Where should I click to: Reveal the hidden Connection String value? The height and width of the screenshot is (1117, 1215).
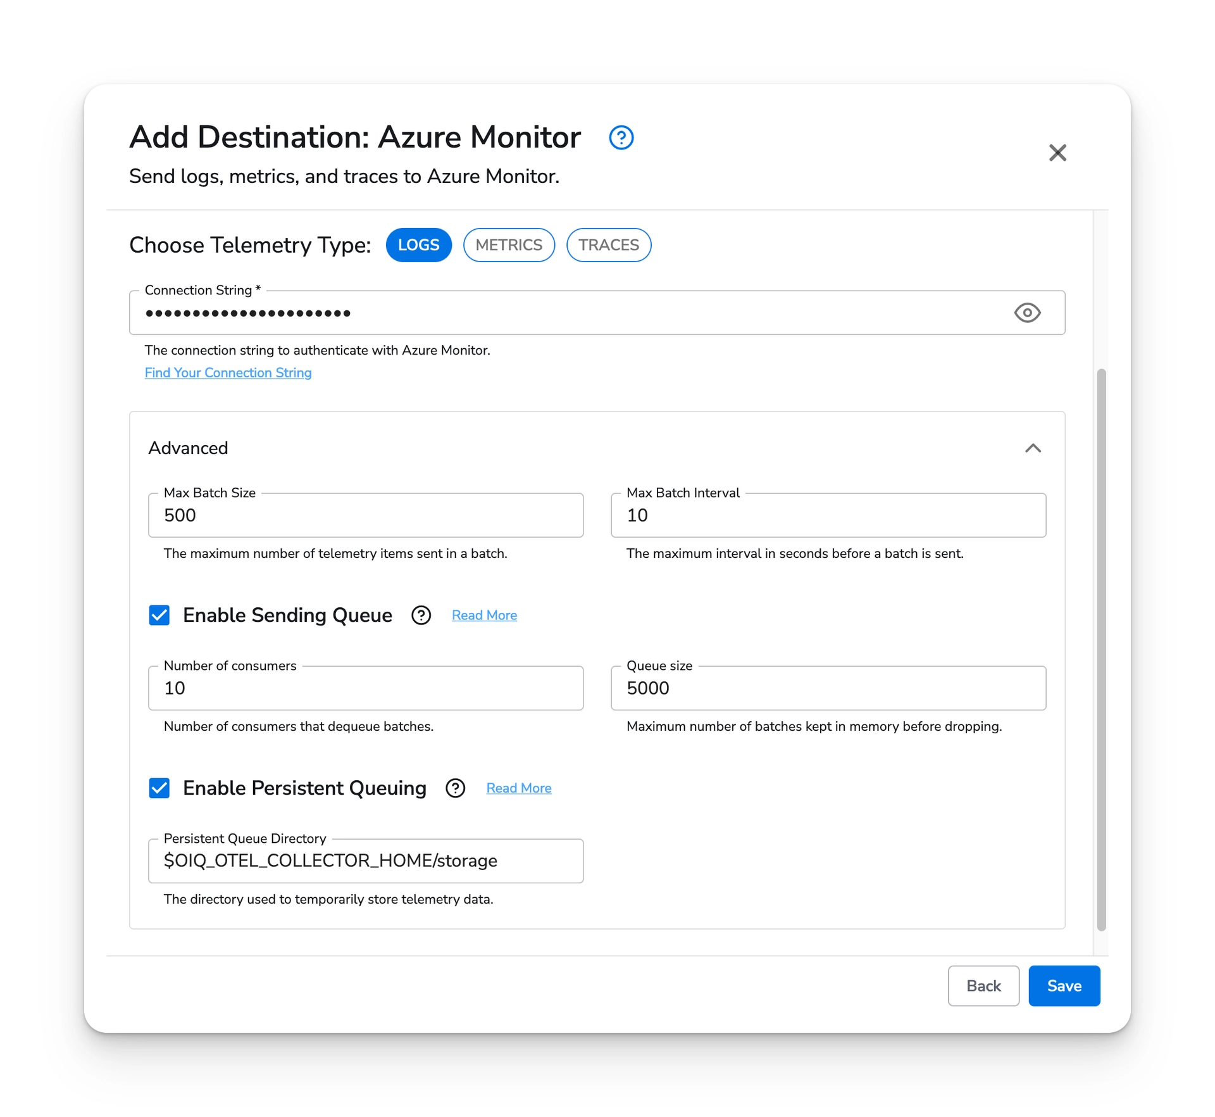point(1028,312)
